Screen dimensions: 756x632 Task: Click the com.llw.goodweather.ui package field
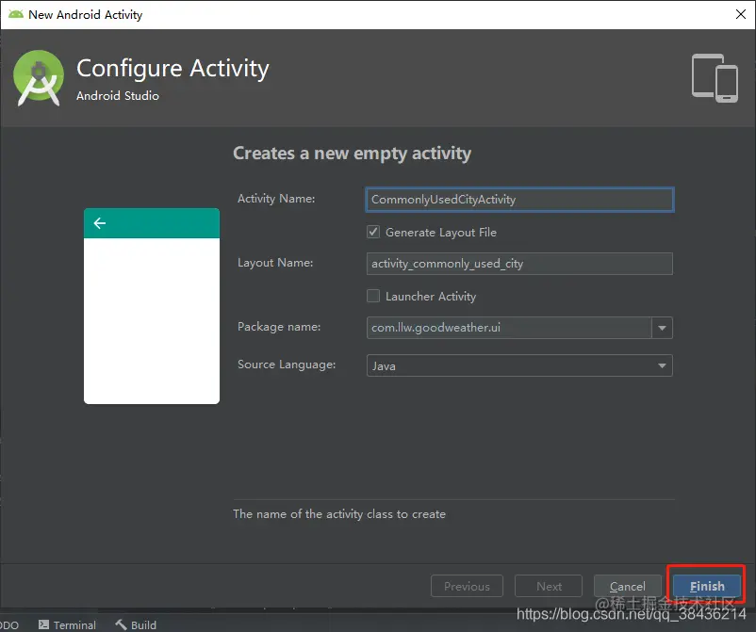(509, 328)
